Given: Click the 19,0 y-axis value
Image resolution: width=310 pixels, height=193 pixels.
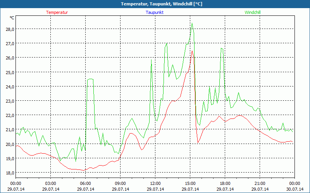Looking at the screenshot, I should (10, 159).
